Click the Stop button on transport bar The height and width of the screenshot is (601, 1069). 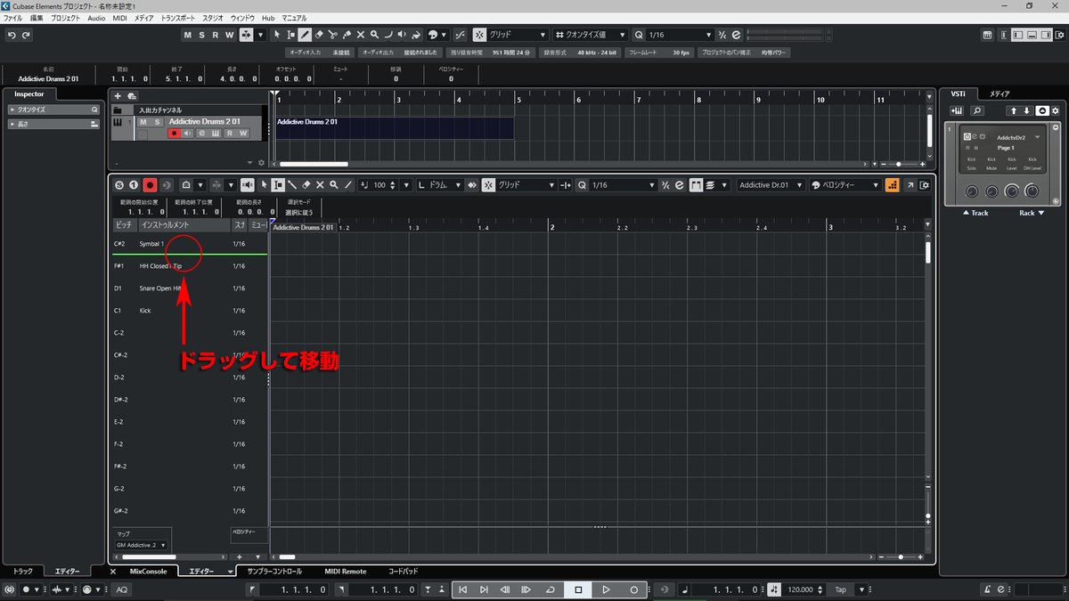[578, 589]
